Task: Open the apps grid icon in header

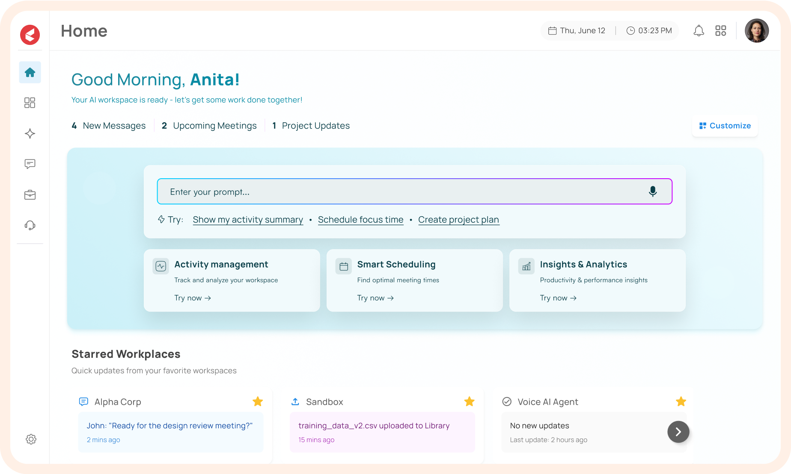Action: point(721,31)
